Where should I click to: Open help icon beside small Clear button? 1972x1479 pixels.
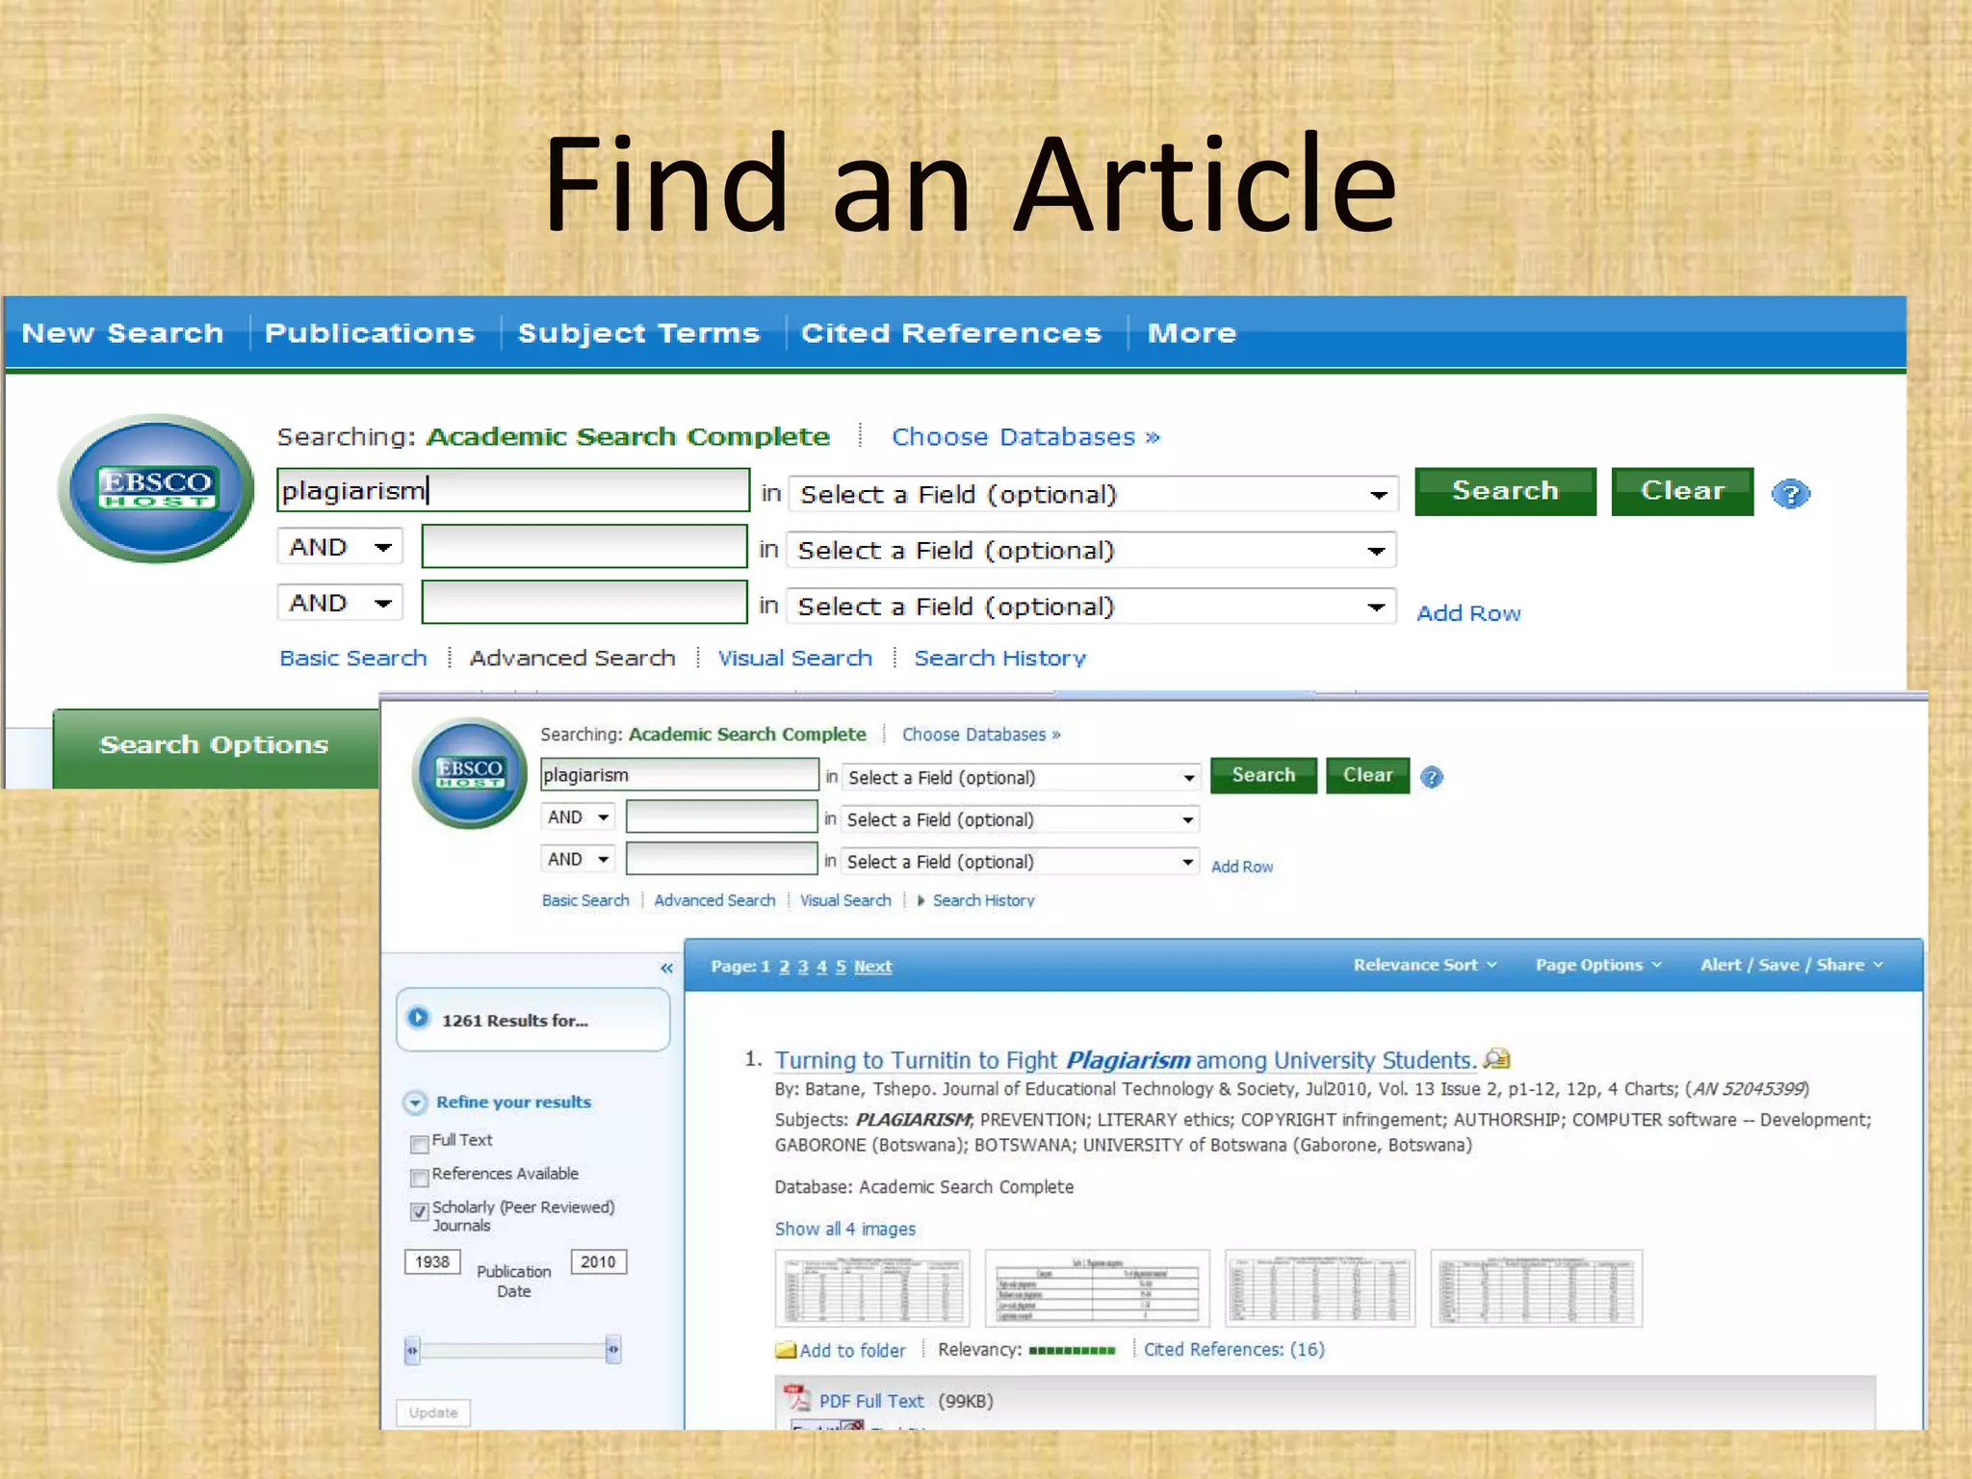point(1432,777)
